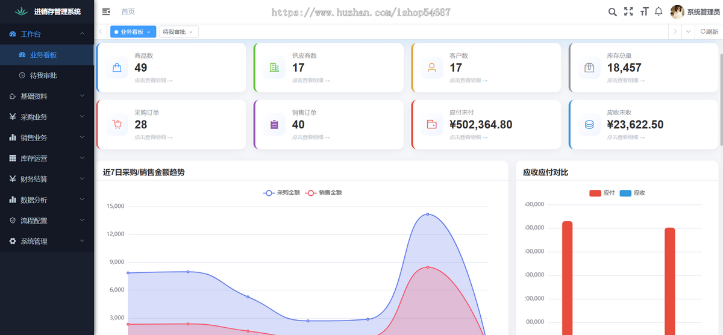Screen dimensions: 723x335
Task: View details link under 客户数
Action: [x=469, y=80]
